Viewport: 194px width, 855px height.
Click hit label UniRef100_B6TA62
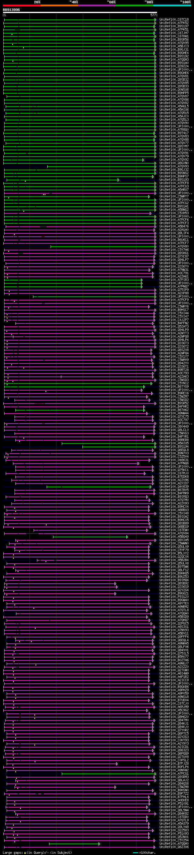tap(174, 410)
